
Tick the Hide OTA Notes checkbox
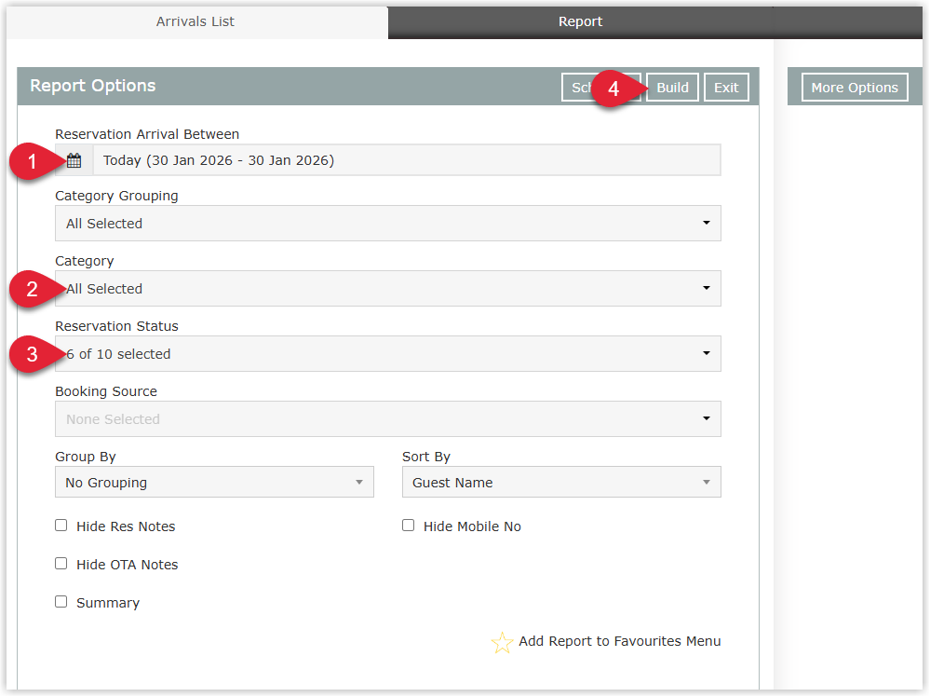coord(61,564)
